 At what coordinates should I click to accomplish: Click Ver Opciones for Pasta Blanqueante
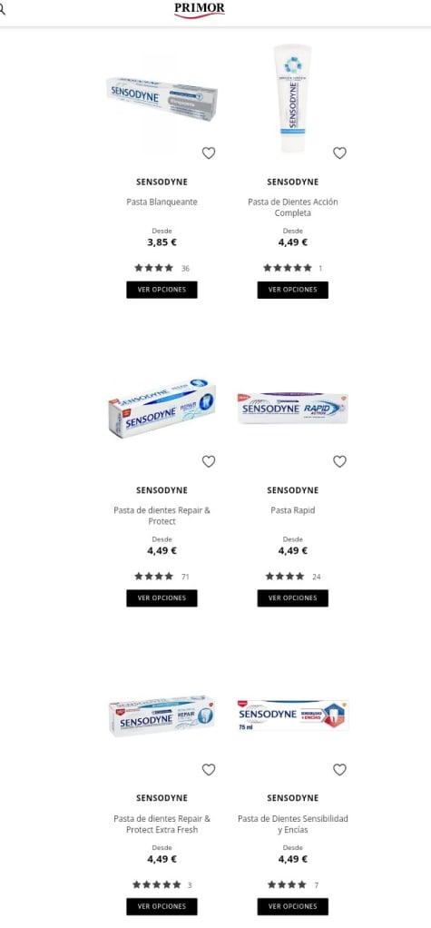162,290
